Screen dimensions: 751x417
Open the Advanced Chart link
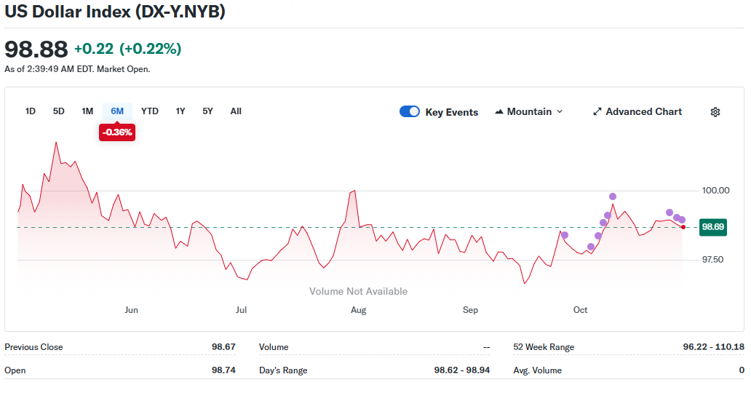pos(643,112)
